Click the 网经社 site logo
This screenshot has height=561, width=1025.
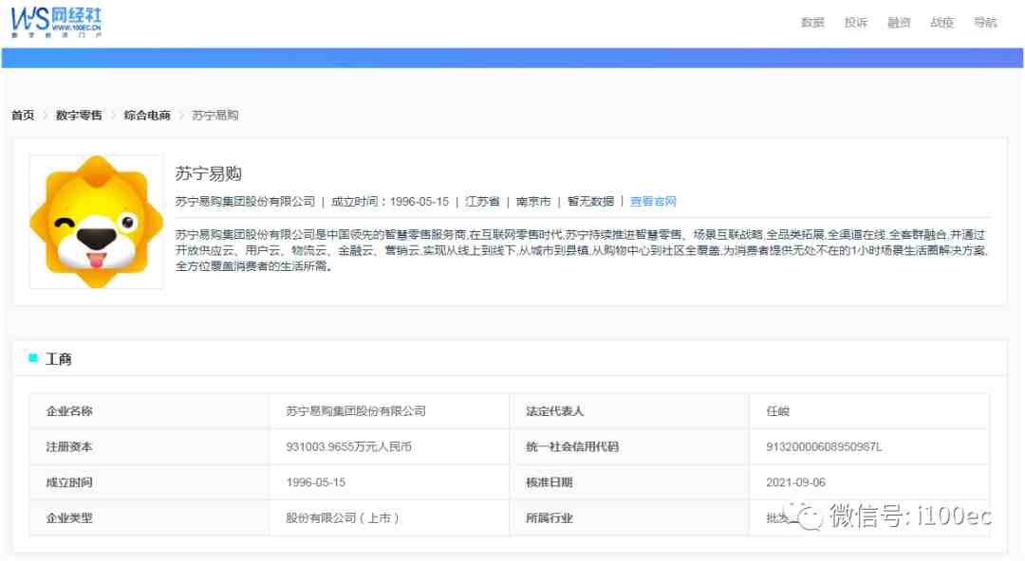coord(56,22)
